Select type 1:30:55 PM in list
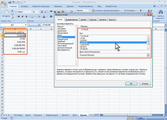Viewport: 167px width, 120px height. pyautogui.click(x=85, y=45)
